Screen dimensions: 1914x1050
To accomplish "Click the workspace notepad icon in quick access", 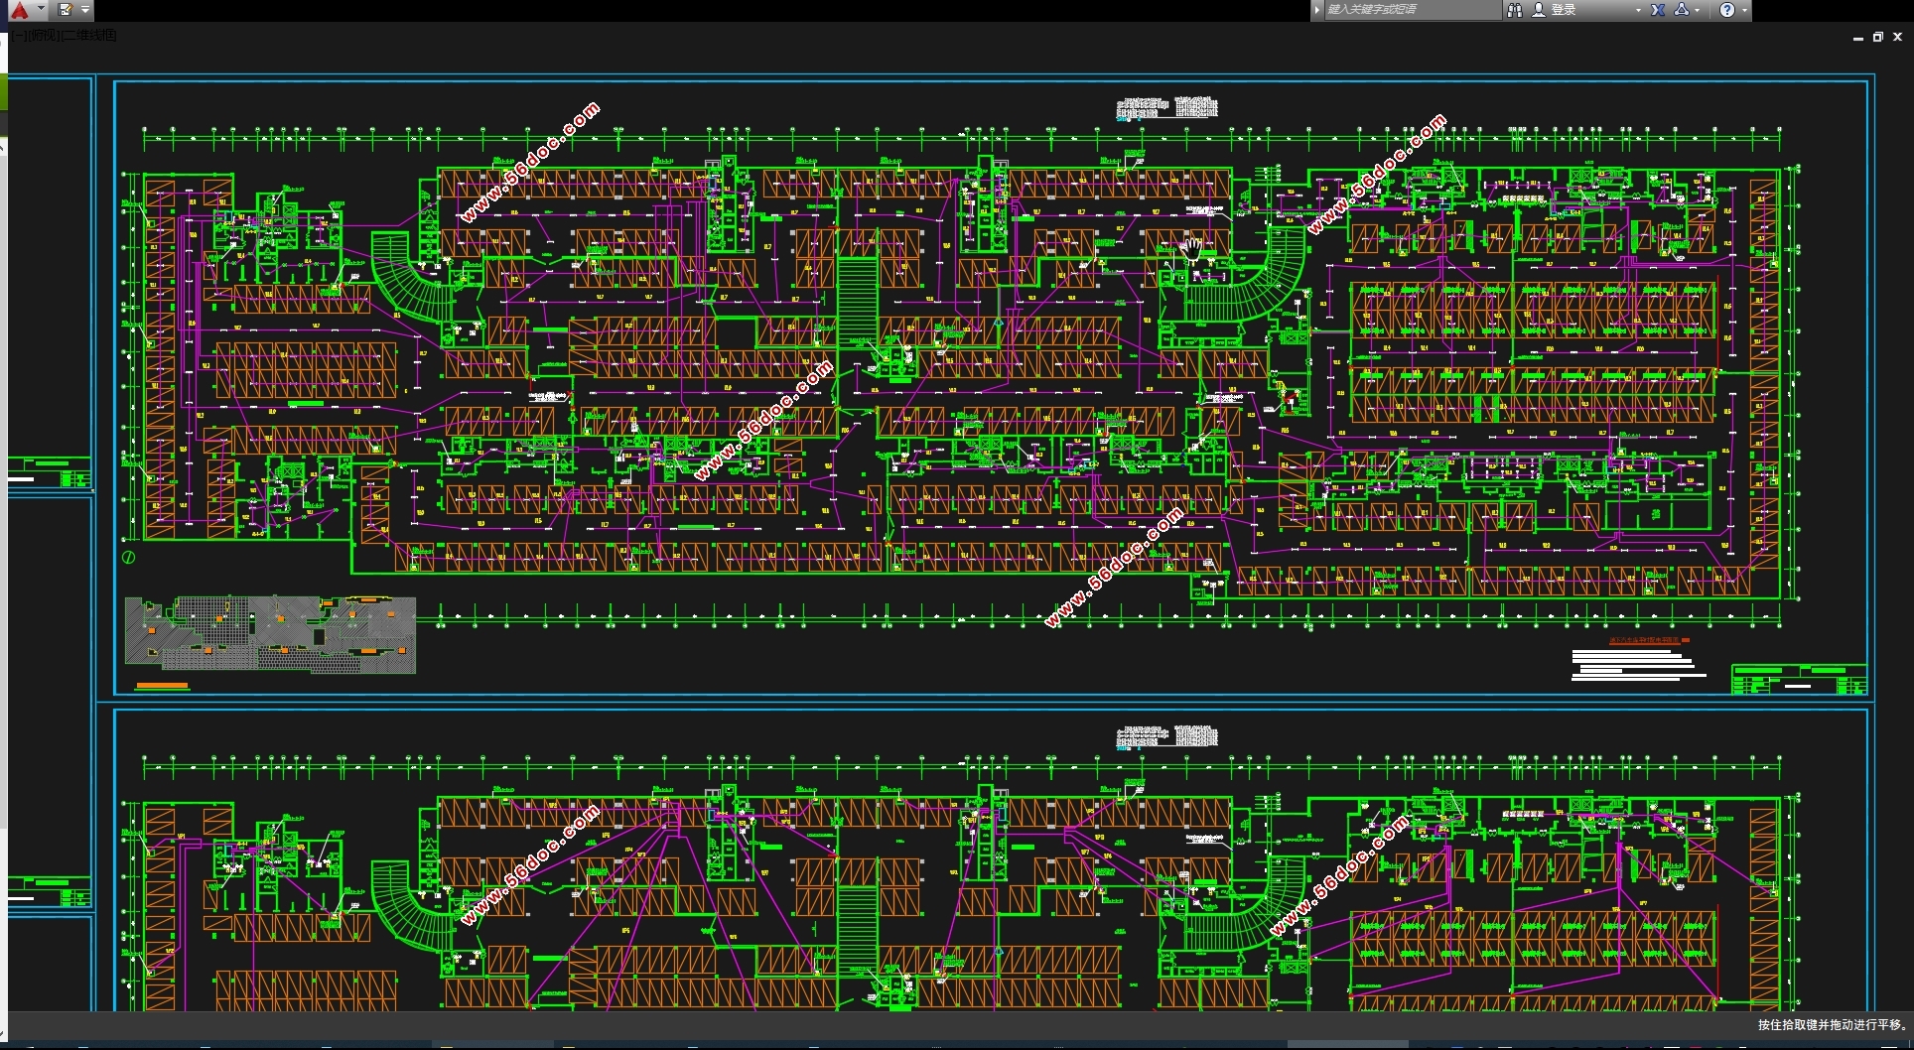I will [66, 10].
